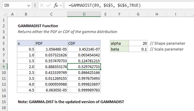This screenshot has height=111, width=194.
Task: Select column G header
Action: click(138, 14)
